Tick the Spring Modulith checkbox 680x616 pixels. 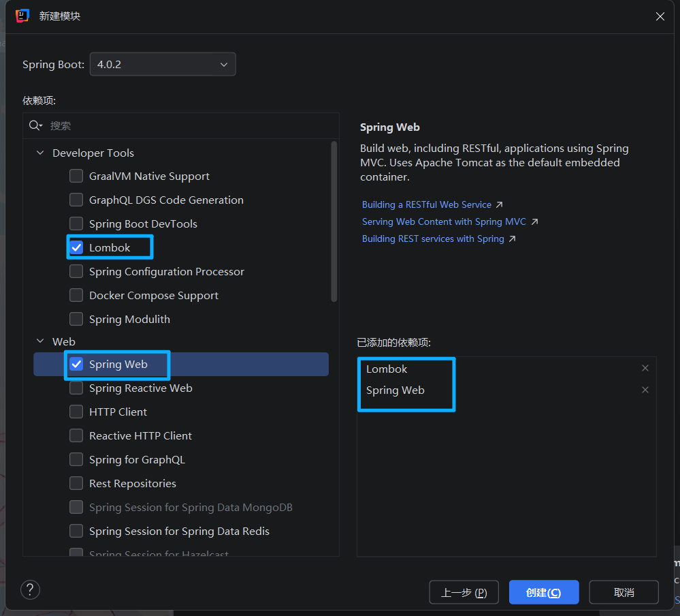coord(76,320)
